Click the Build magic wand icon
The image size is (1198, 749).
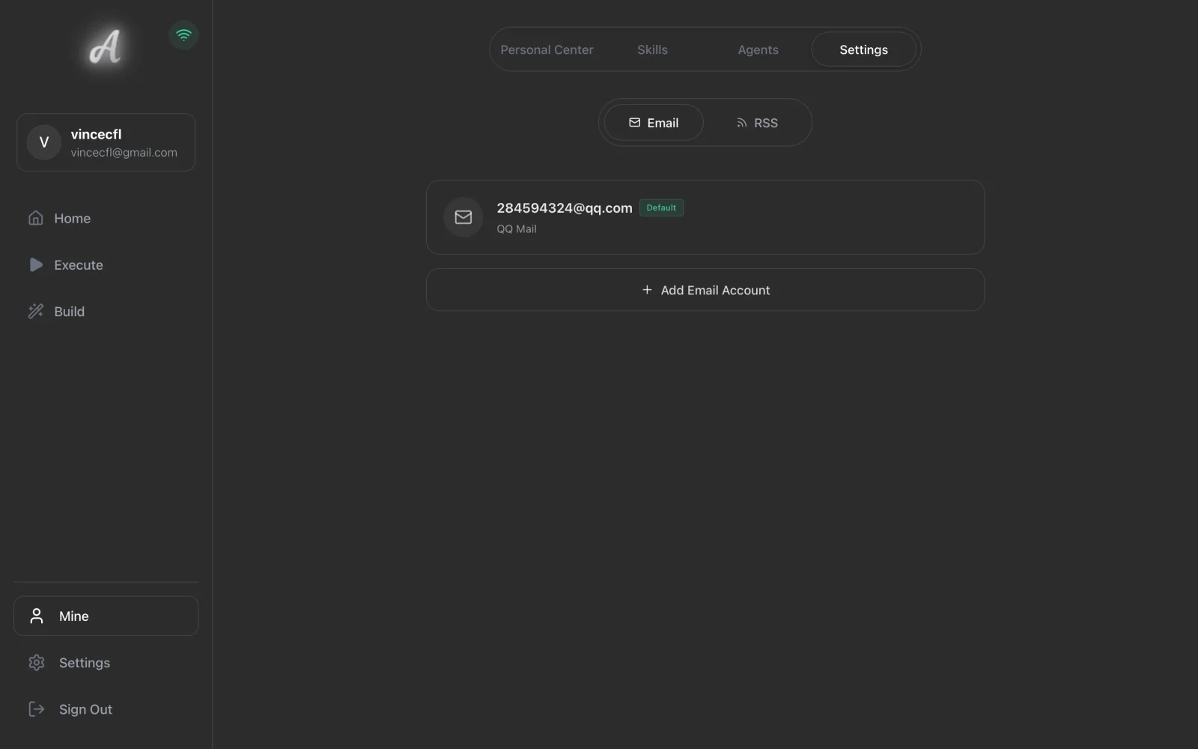tap(36, 311)
